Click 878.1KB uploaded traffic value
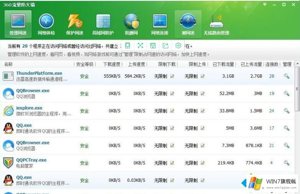 tap(254, 146)
